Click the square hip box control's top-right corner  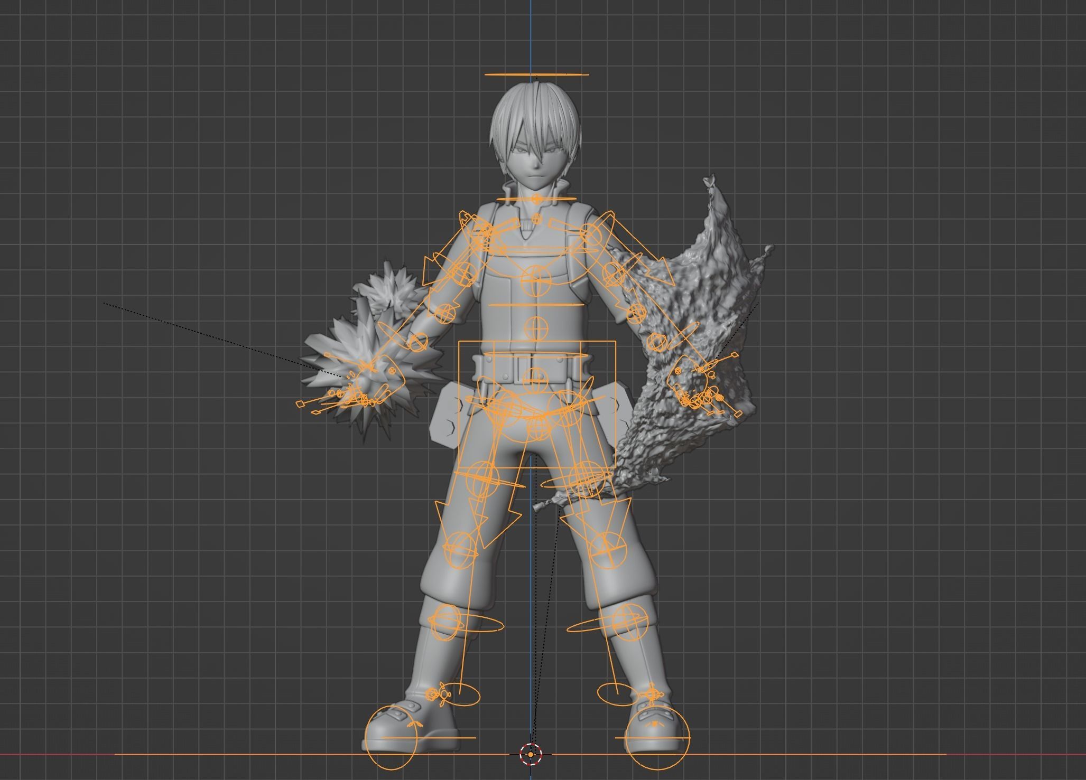click(615, 342)
